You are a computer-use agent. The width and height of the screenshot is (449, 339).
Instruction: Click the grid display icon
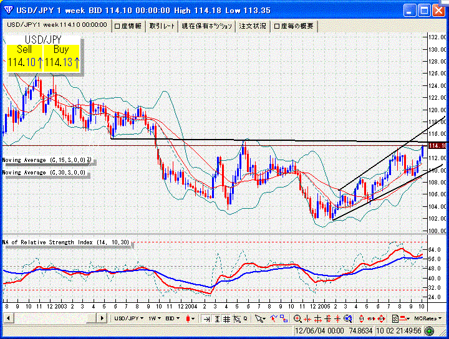tap(226, 318)
